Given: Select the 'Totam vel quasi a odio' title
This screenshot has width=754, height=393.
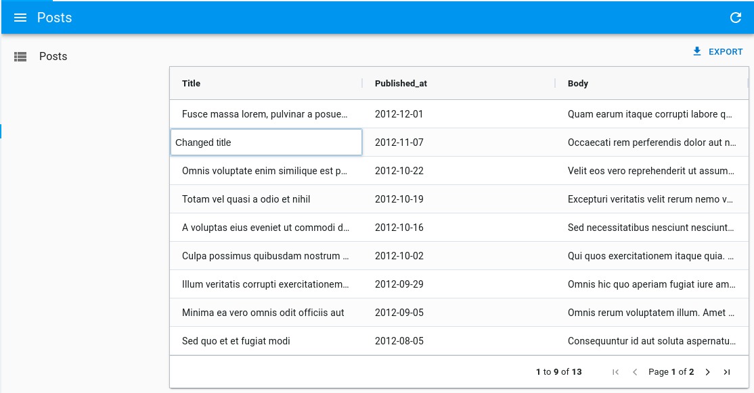Looking at the screenshot, I should point(246,199).
